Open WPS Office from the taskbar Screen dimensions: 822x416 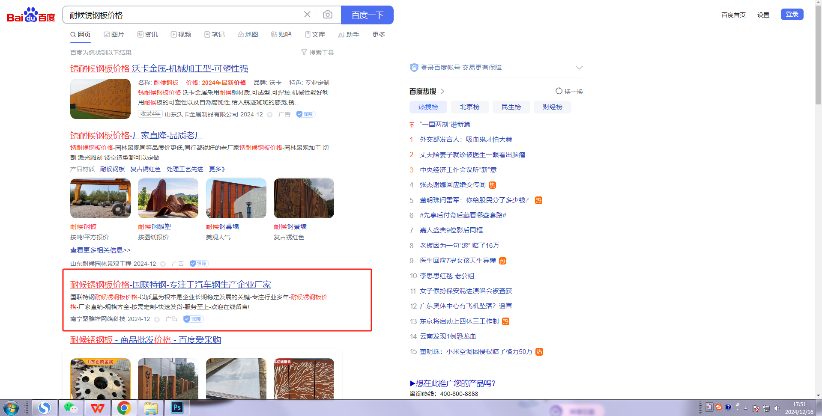[98, 408]
